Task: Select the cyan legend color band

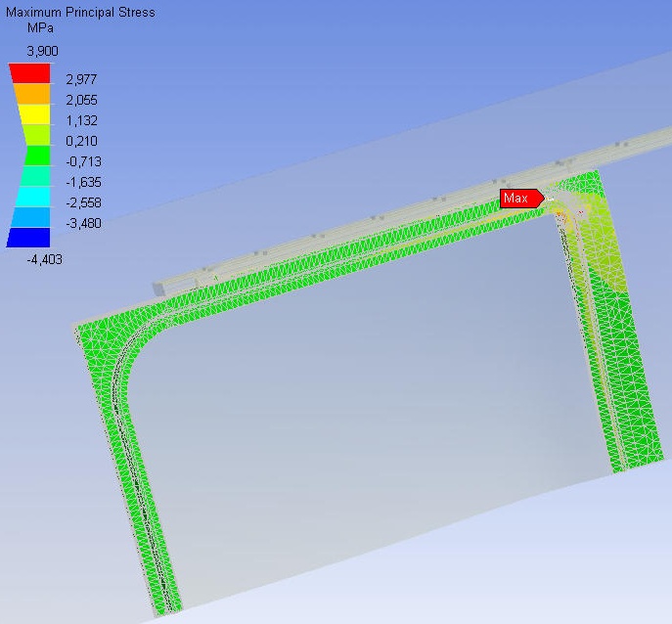Action: pos(28,197)
